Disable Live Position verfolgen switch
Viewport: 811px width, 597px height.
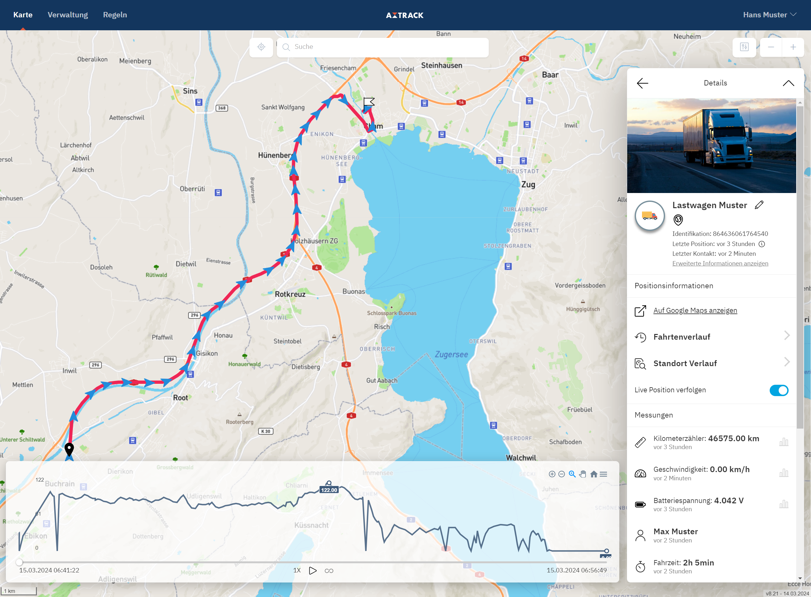point(779,390)
